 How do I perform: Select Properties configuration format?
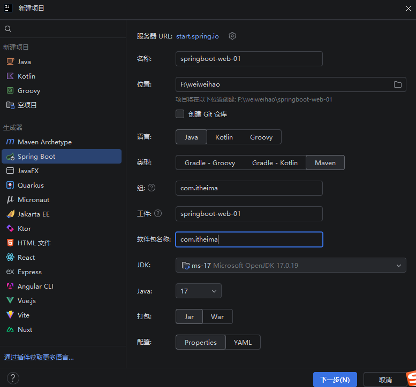click(x=201, y=342)
